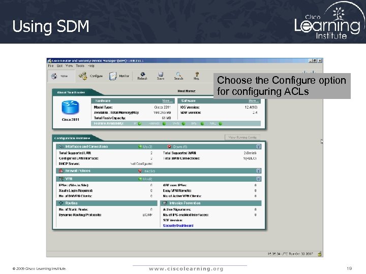
Task: Open the File menu
Action: [x=51, y=66]
